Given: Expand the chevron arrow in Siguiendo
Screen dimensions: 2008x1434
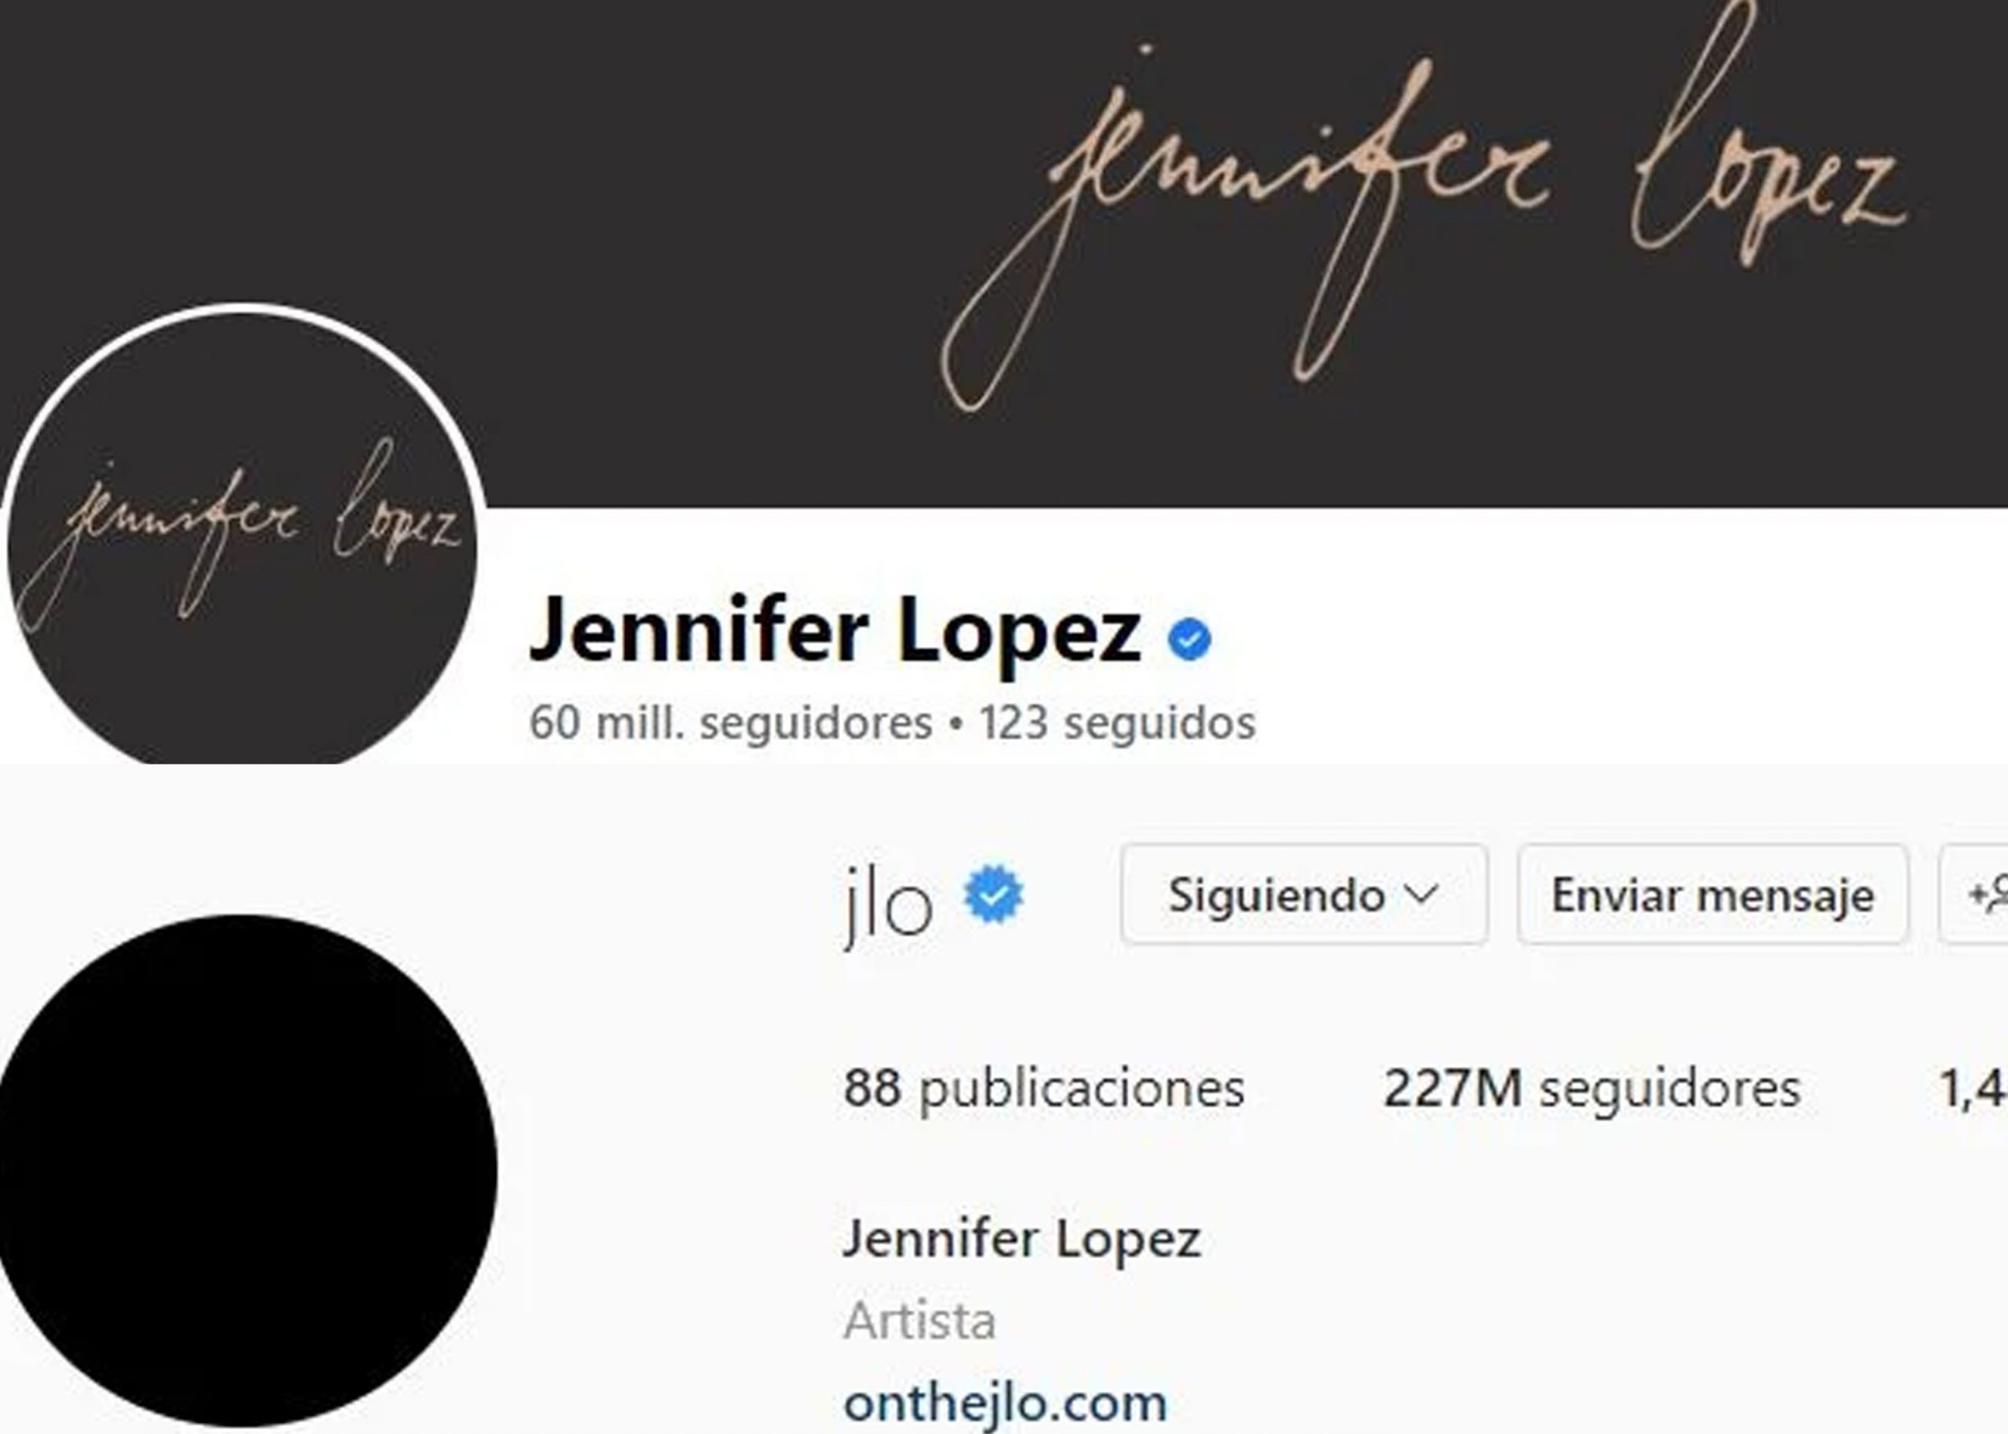Looking at the screenshot, I should click(1421, 895).
